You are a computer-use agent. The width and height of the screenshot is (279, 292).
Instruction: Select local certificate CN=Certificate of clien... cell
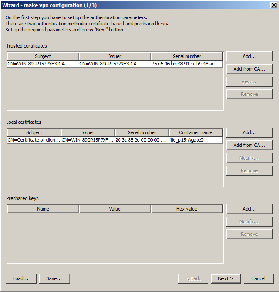coord(34,140)
